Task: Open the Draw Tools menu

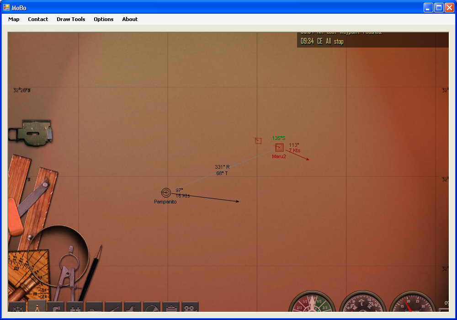Action: [71, 19]
